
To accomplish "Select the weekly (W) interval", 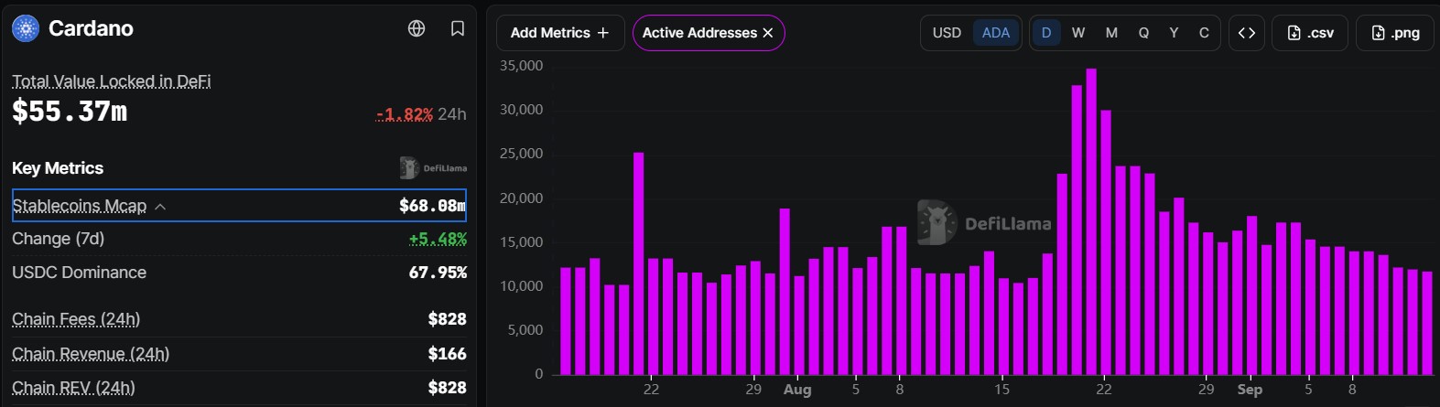I will tap(1078, 33).
